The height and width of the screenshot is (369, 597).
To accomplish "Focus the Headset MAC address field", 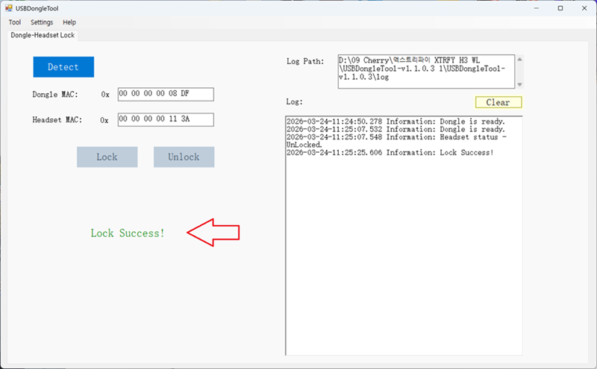I will pos(165,119).
